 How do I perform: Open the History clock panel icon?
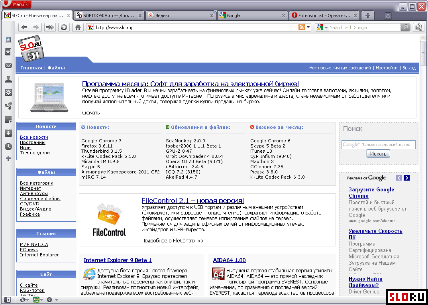click(x=8, y=147)
